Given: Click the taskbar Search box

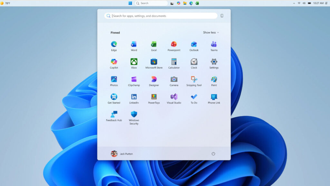Looking at the screenshot, I should [x=151, y=3].
